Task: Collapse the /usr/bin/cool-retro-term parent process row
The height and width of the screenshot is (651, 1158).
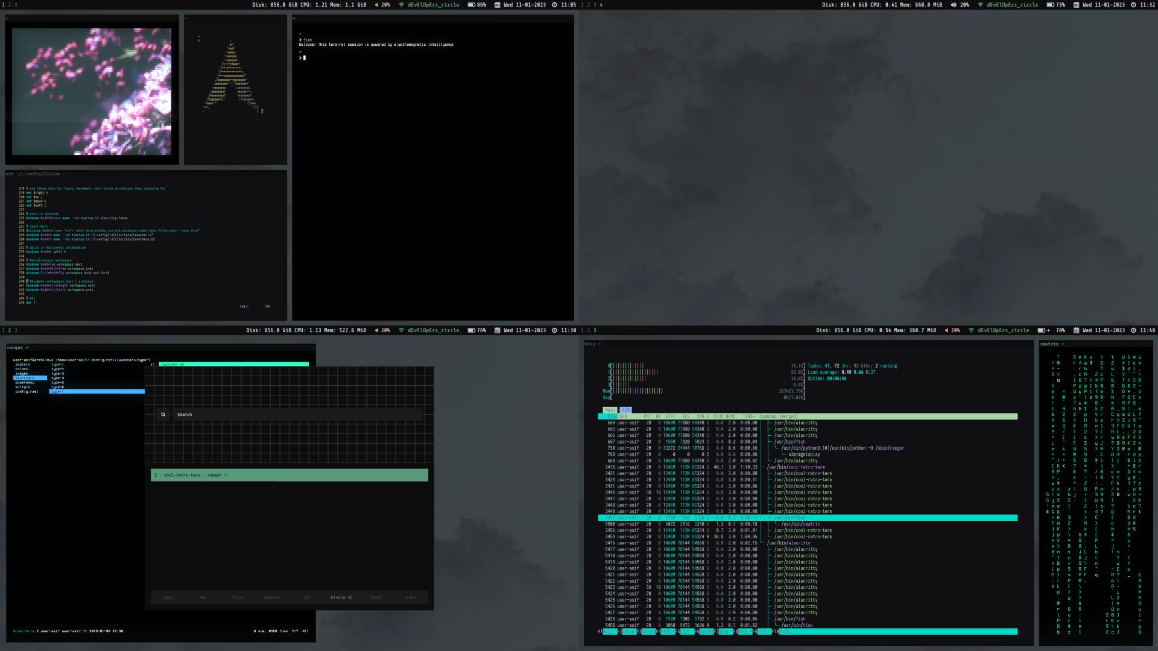Action: [x=796, y=467]
